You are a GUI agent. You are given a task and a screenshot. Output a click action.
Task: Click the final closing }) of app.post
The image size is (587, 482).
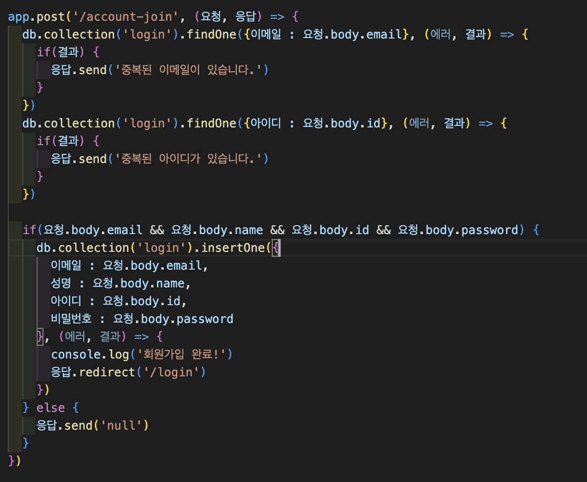pos(15,461)
